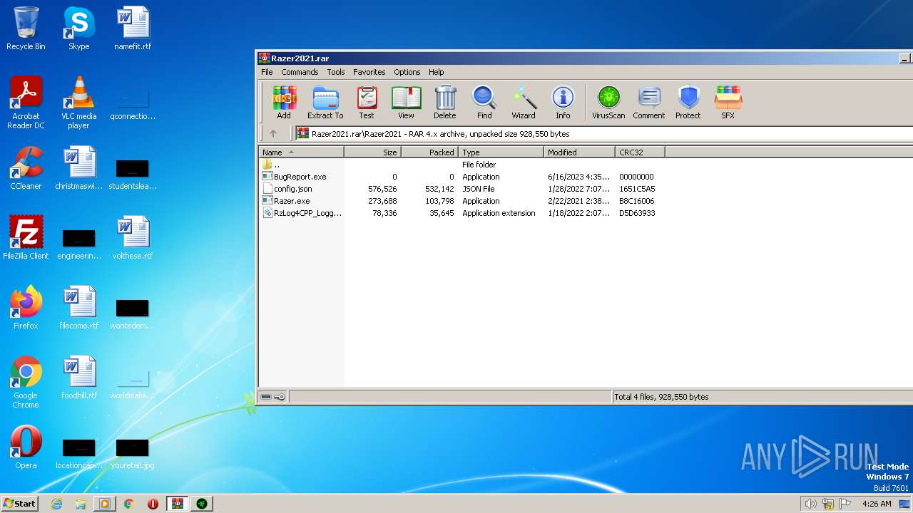Click the Delete trash icon
The image size is (913, 513).
[445, 103]
